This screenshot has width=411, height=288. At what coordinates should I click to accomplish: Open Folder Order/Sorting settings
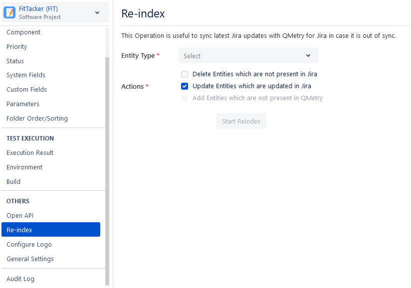[x=37, y=119]
